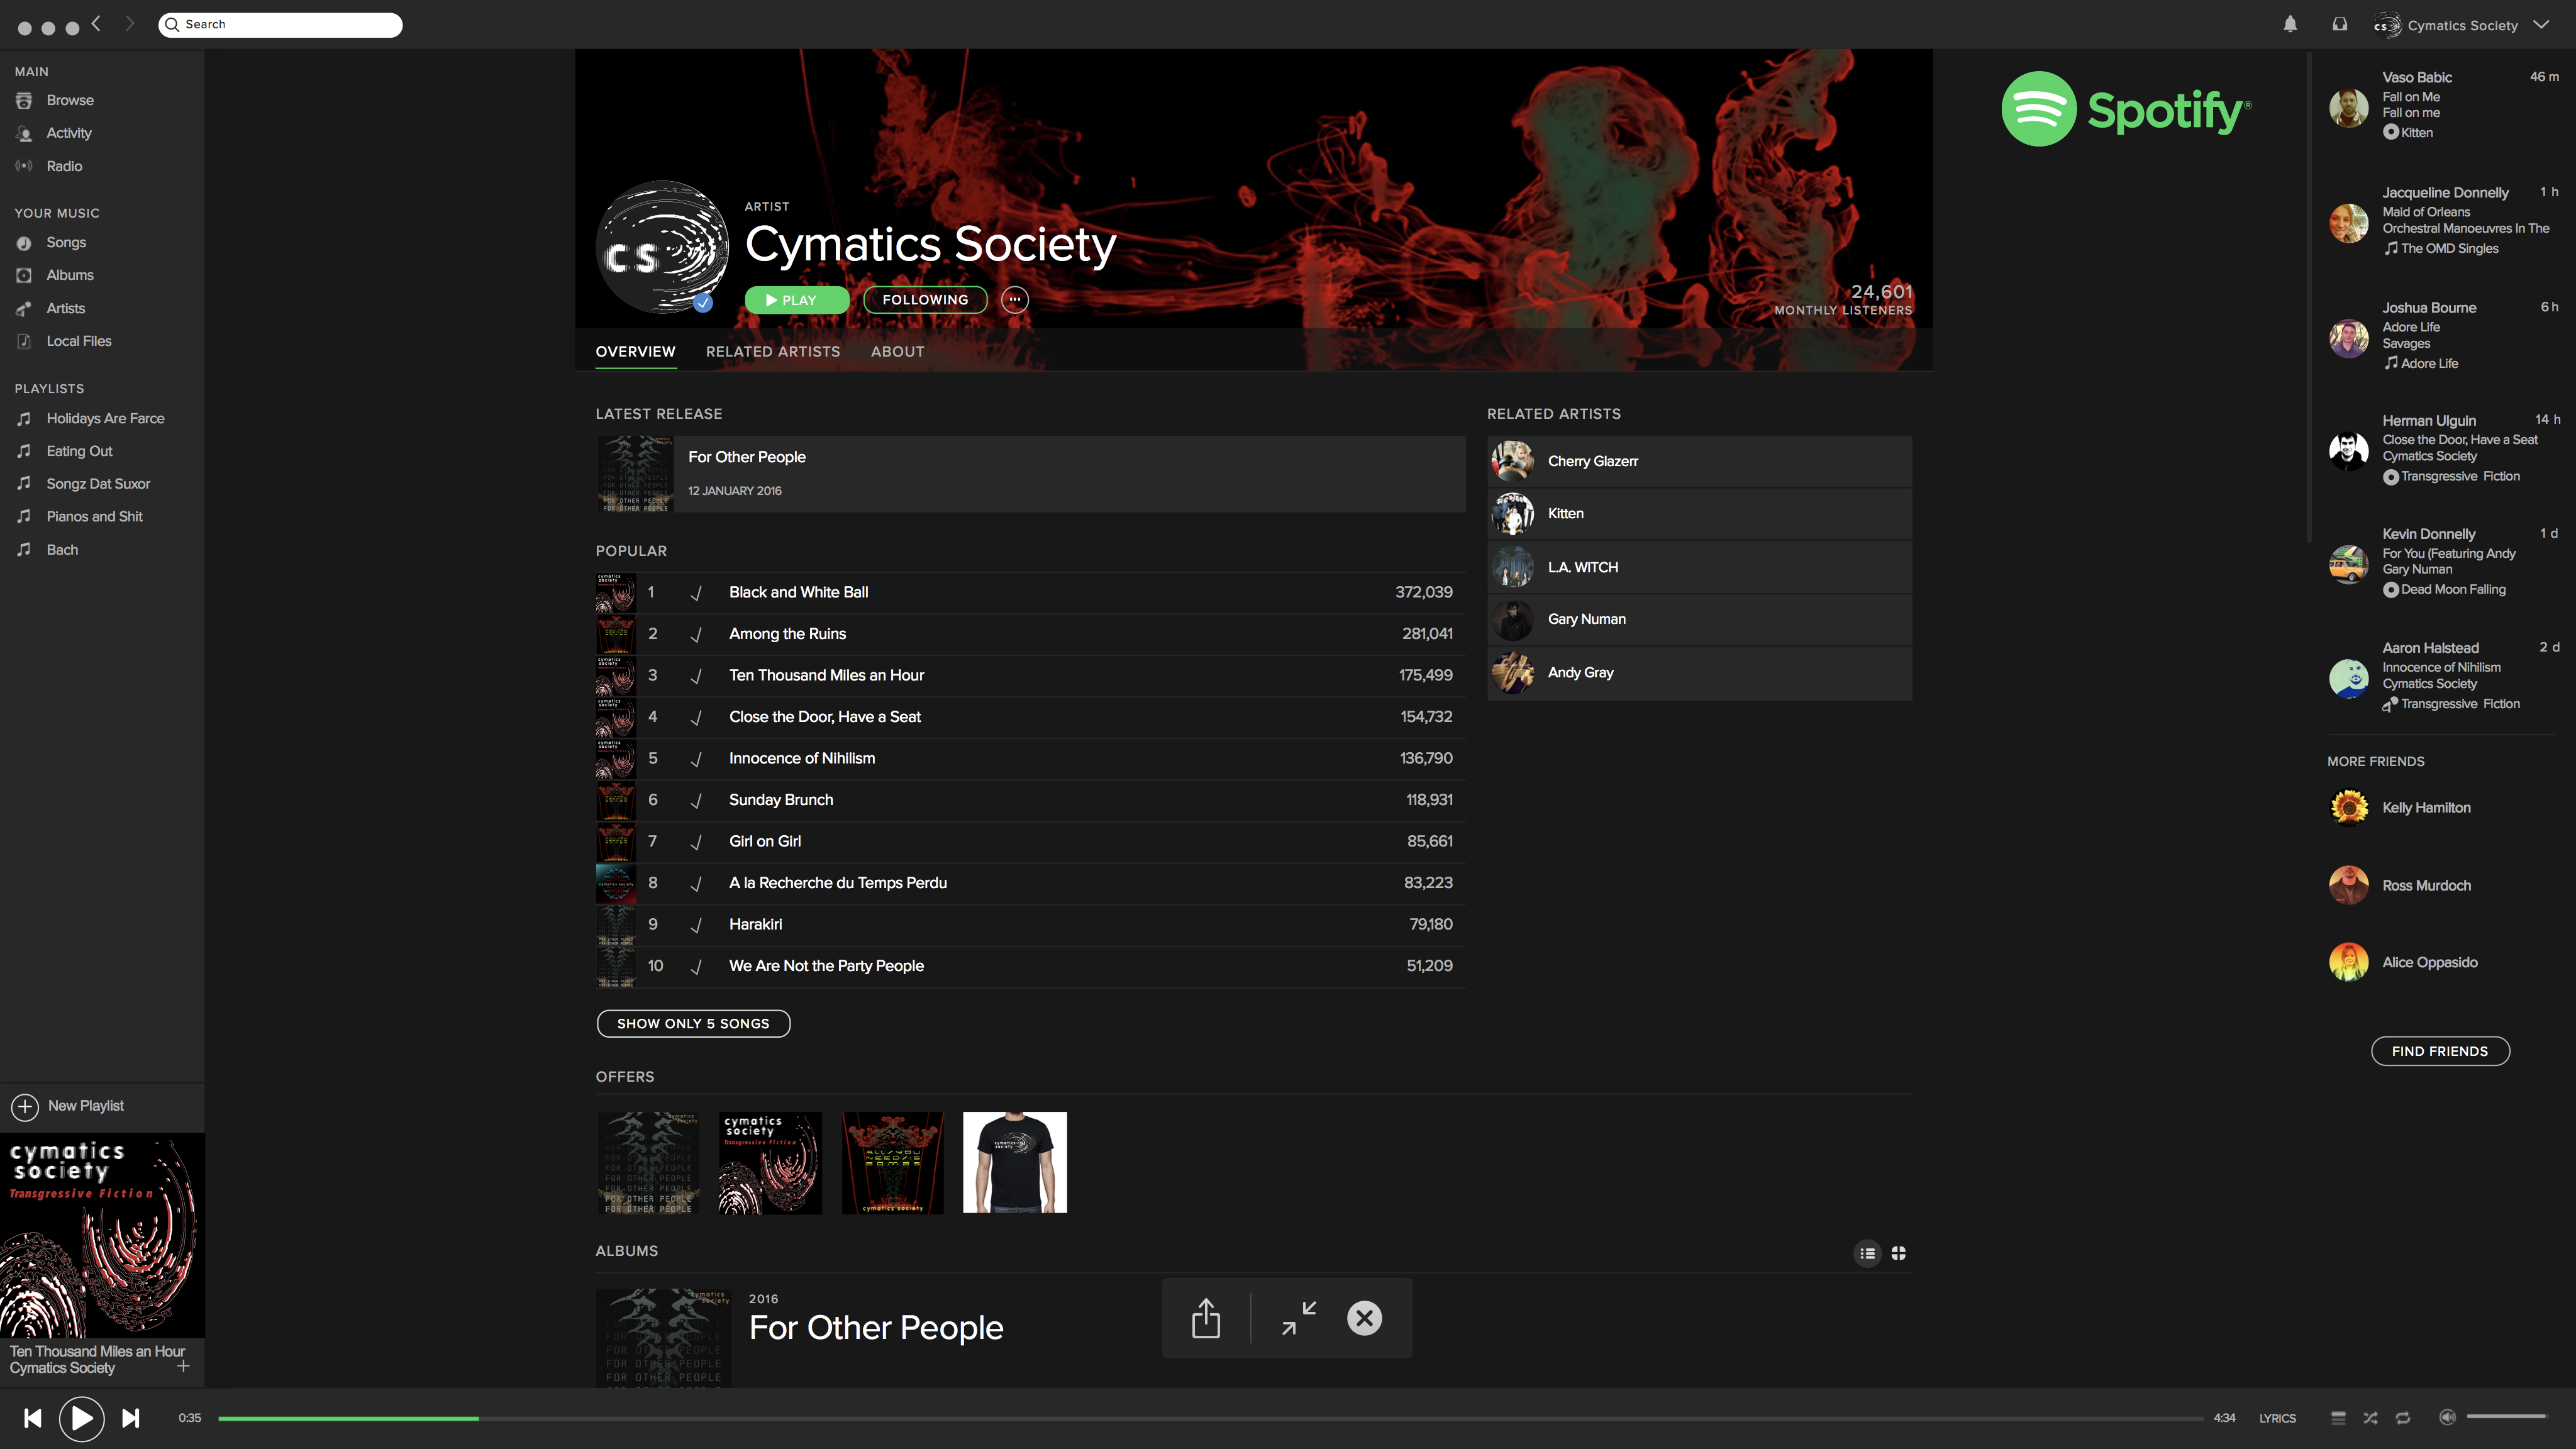Open the black T-shirt merchandise offer
Viewport: 2576px width, 1449px height.
coord(1015,1162)
